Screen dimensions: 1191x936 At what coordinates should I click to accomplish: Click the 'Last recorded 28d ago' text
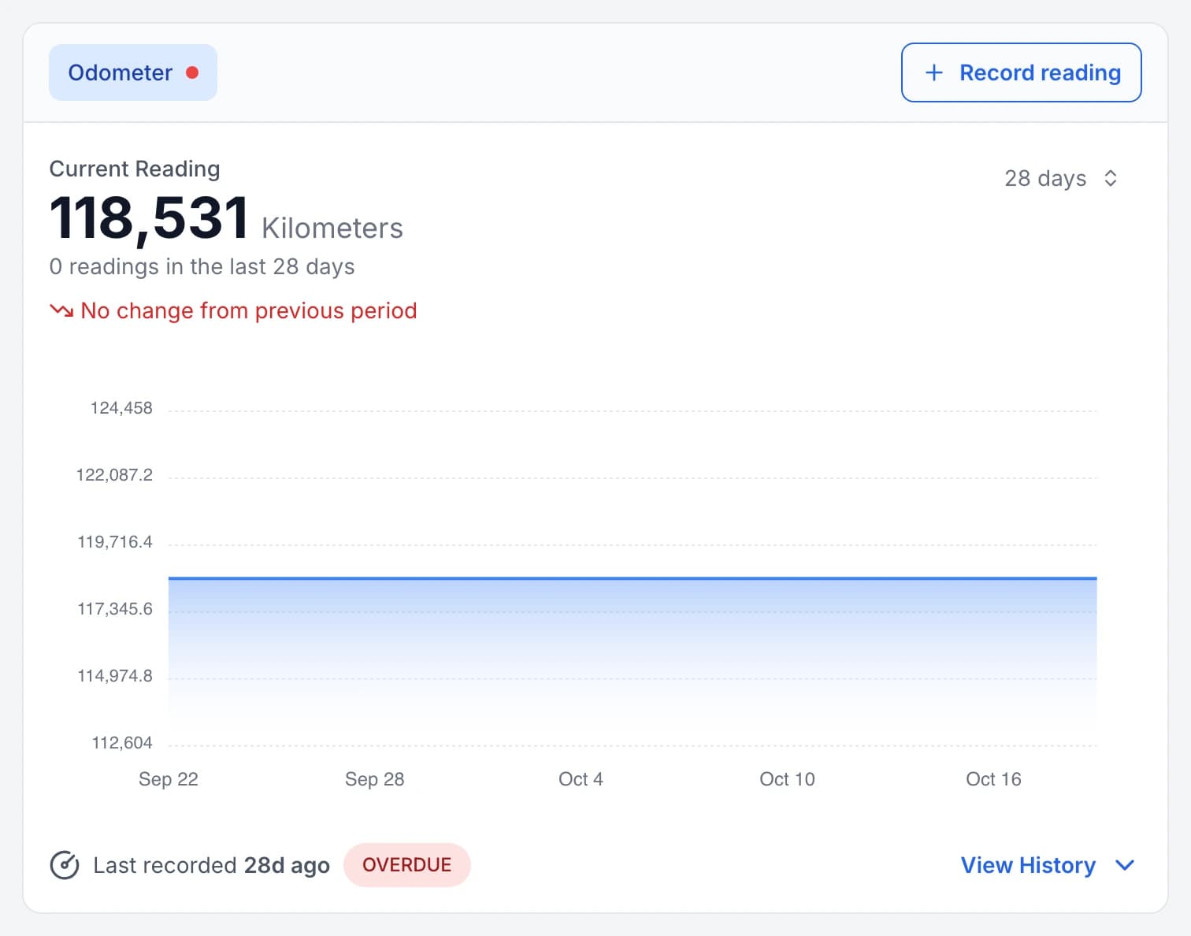coord(211,865)
